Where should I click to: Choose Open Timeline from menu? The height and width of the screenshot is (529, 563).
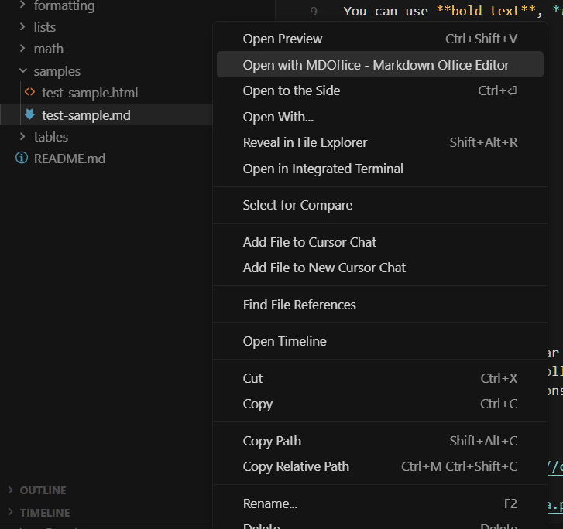(380, 341)
